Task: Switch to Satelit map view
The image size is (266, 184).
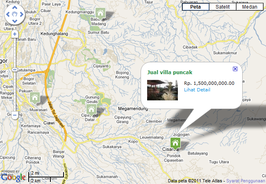Action: (223, 7)
